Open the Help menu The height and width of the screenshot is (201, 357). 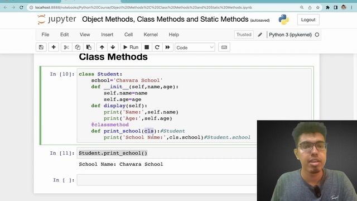173,35
